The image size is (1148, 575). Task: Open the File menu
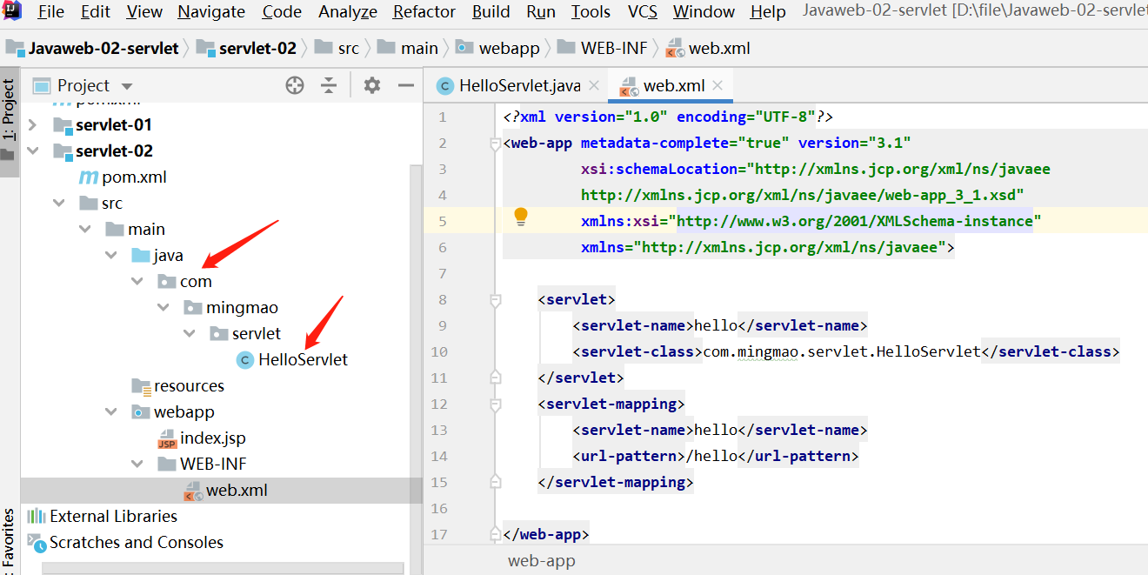click(50, 11)
